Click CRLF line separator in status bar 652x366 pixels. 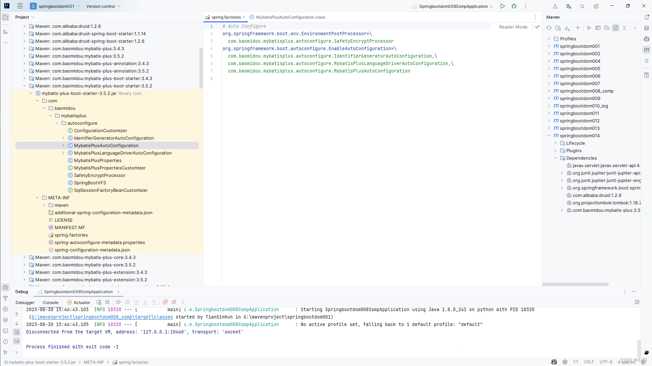[x=589, y=362]
